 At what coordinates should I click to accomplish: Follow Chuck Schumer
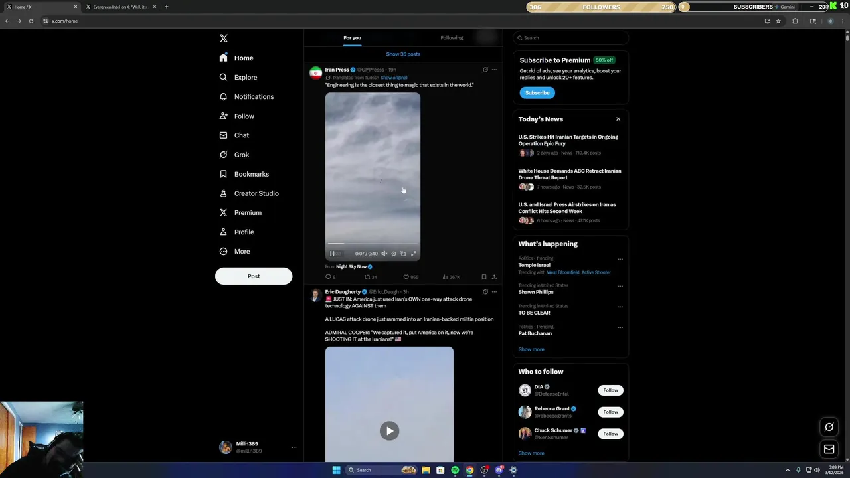pyautogui.click(x=611, y=434)
